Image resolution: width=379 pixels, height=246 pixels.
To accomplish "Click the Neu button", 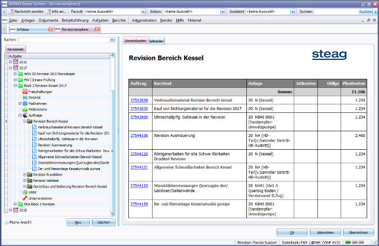I will tap(78, 222).
